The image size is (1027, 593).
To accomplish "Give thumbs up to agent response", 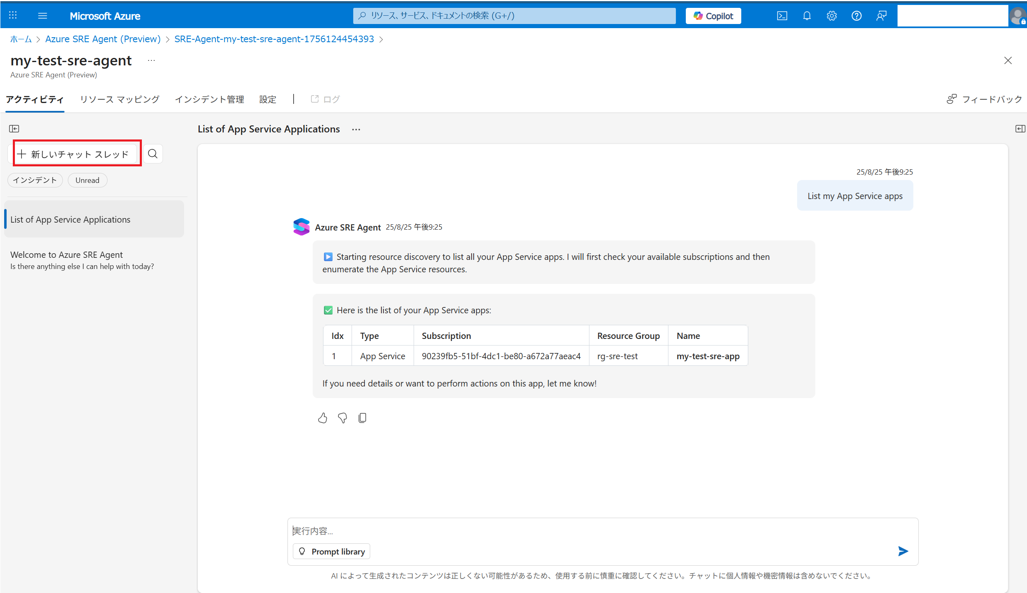I will [x=323, y=418].
